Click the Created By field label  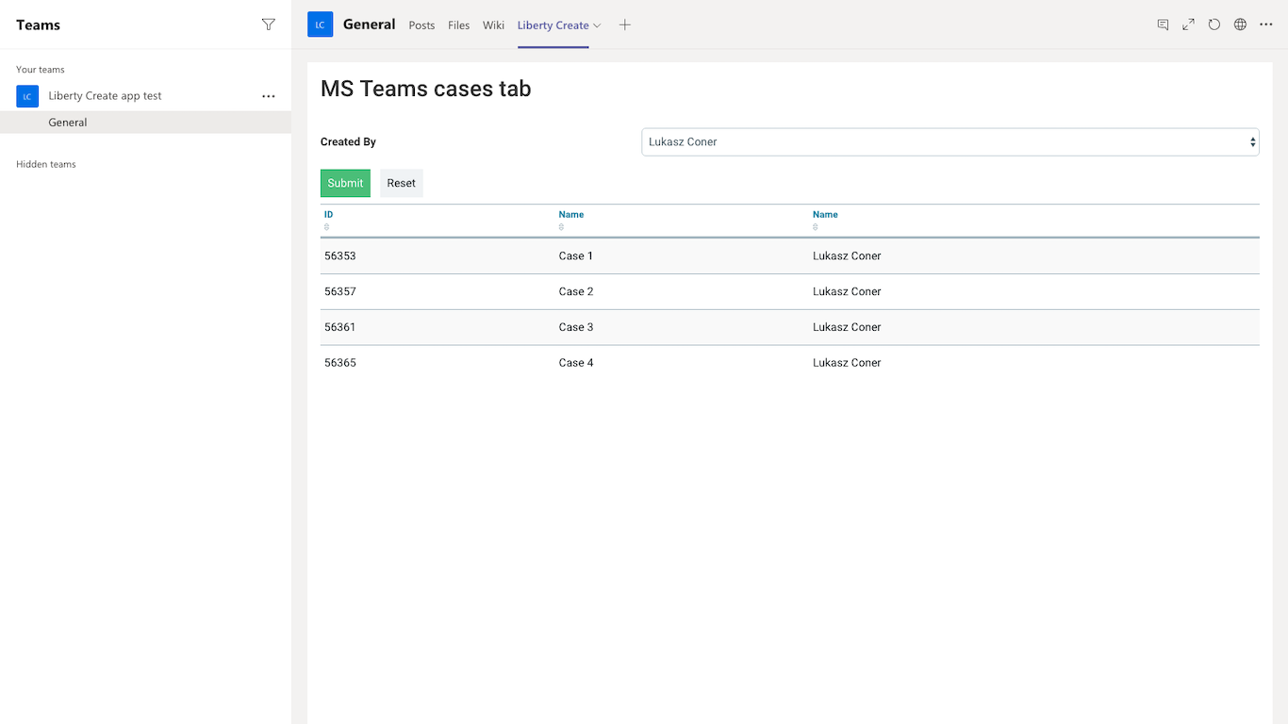coord(348,142)
